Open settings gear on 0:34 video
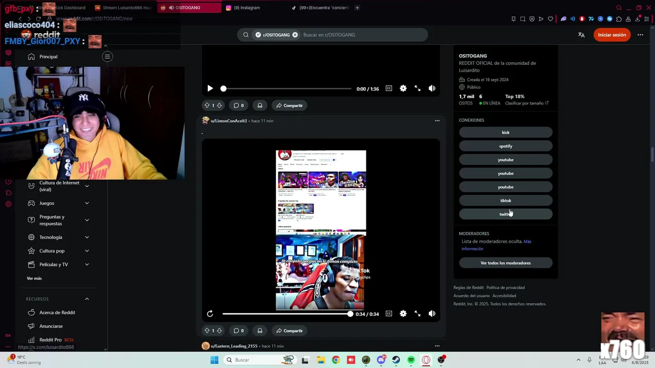This screenshot has width=655, height=368. pos(403,314)
